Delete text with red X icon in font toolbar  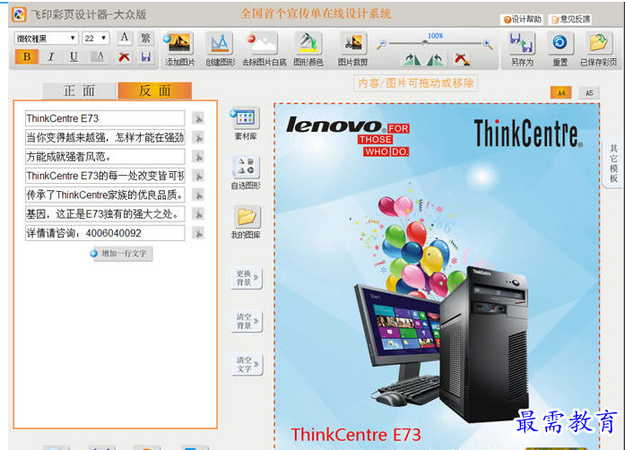point(125,57)
